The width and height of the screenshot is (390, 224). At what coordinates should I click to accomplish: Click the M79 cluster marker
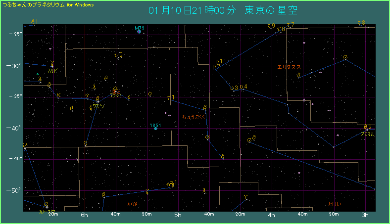(x=140, y=32)
